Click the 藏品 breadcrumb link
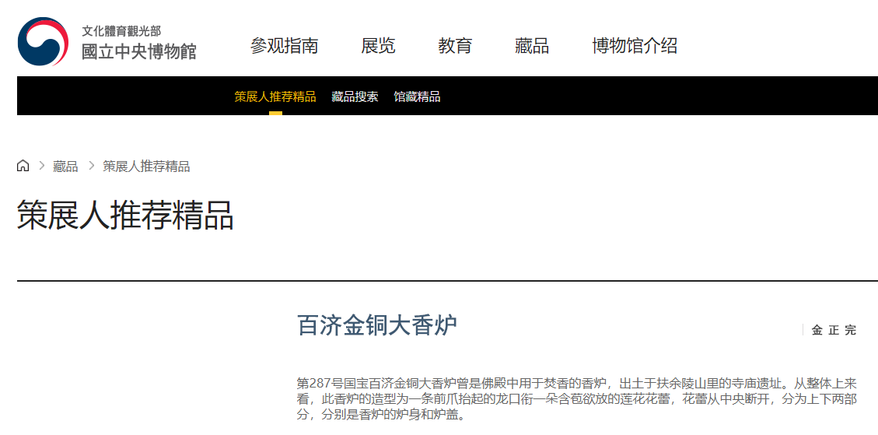The width and height of the screenshot is (878, 435). [65, 167]
